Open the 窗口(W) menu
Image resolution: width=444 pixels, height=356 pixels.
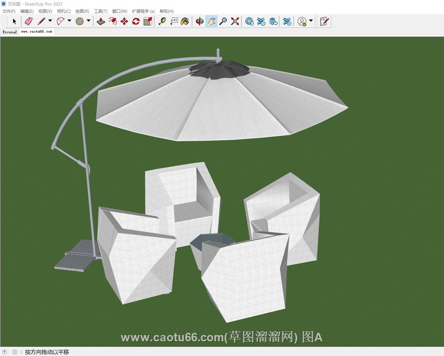(x=119, y=11)
